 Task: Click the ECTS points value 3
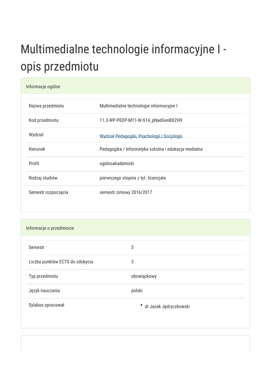pos(132,262)
